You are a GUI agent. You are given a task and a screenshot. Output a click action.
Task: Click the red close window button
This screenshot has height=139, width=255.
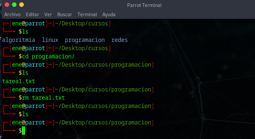pyautogui.click(x=7, y=5)
